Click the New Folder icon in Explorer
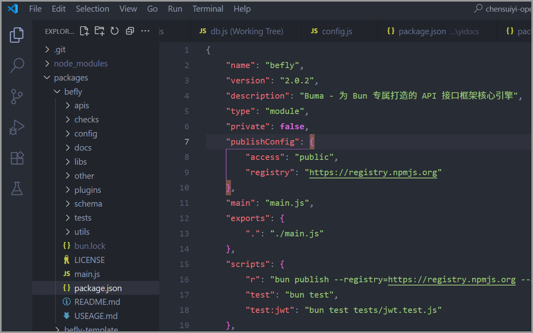Screen dimensions: 533x333 click(99, 31)
